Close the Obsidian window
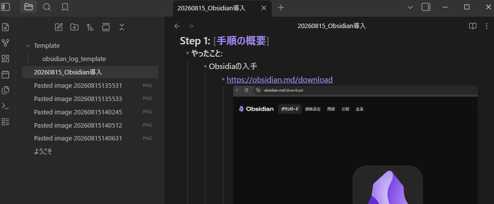This screenshot has height=204, width=494. click(x=488, y=7)
